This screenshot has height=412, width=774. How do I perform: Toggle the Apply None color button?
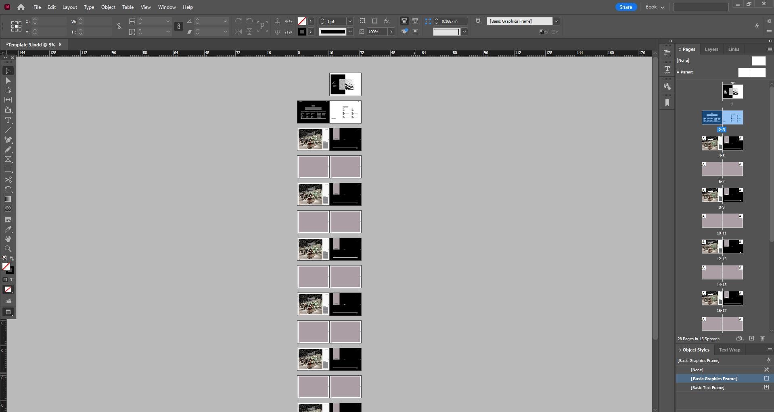click(x=8, y=289)
